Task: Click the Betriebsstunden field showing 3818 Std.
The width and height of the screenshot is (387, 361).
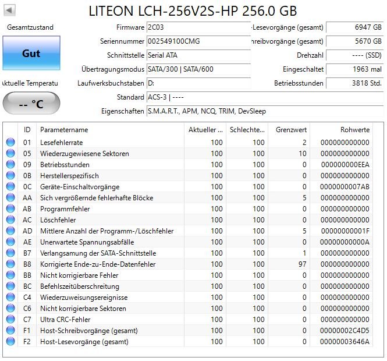Action: coord(354,83)
